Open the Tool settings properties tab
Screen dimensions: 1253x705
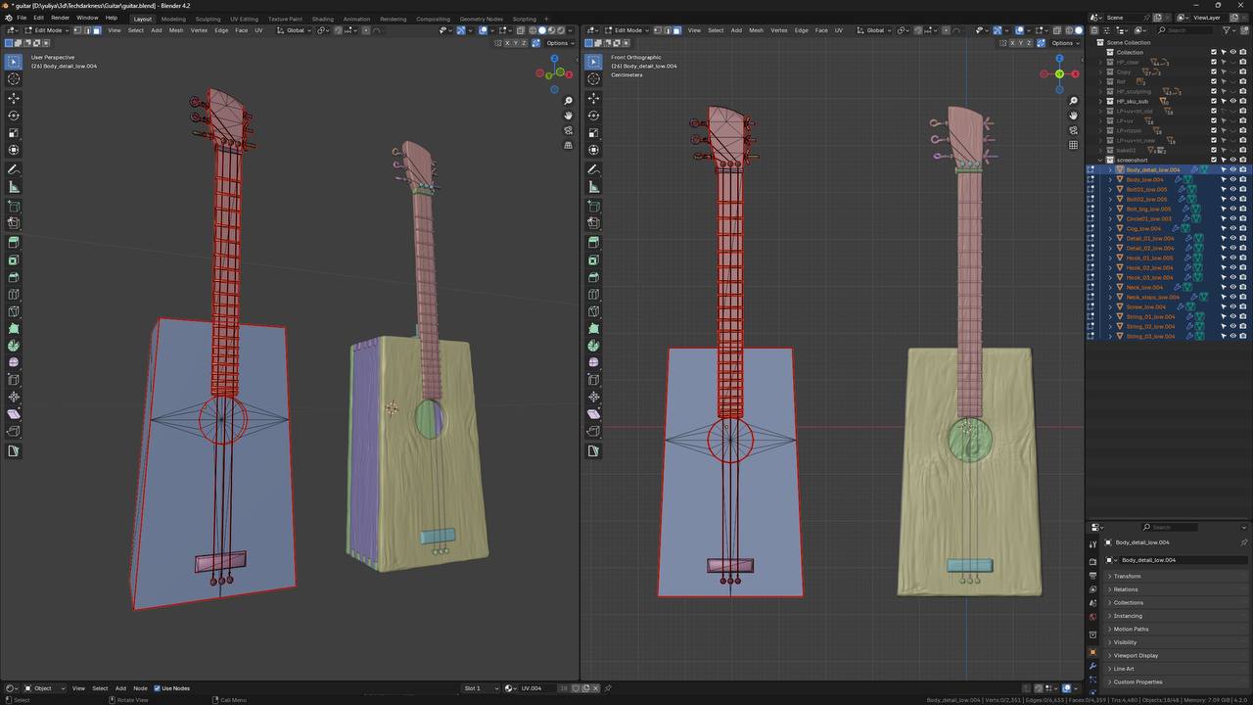click(x=1093, y=544)
